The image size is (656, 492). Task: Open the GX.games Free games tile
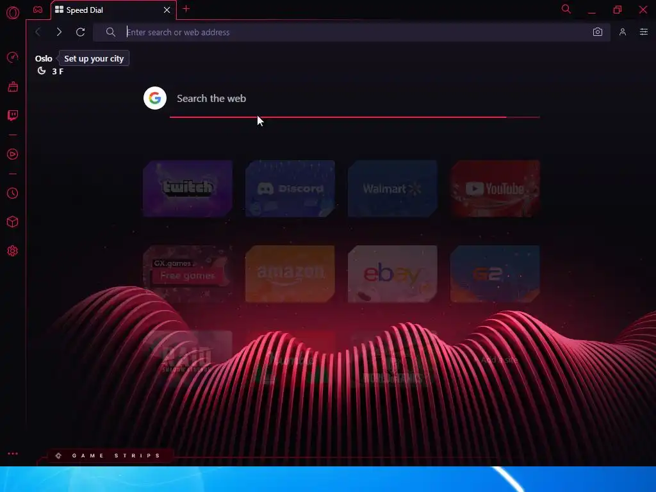188,274
